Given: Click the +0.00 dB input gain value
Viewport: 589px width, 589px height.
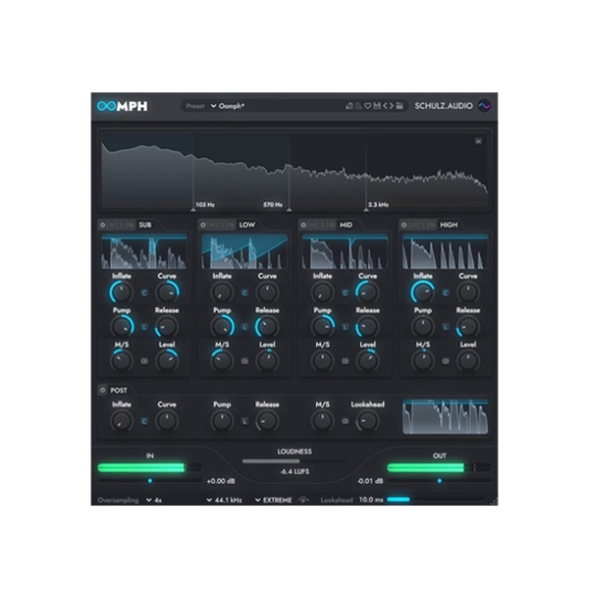Looking at the screenshot, I should point(221,481).
